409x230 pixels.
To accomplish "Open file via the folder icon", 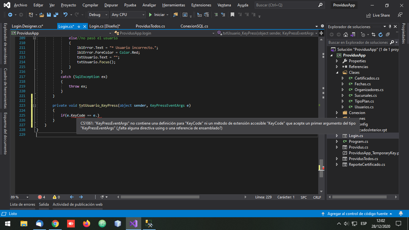I will click(x=42, y=15).
